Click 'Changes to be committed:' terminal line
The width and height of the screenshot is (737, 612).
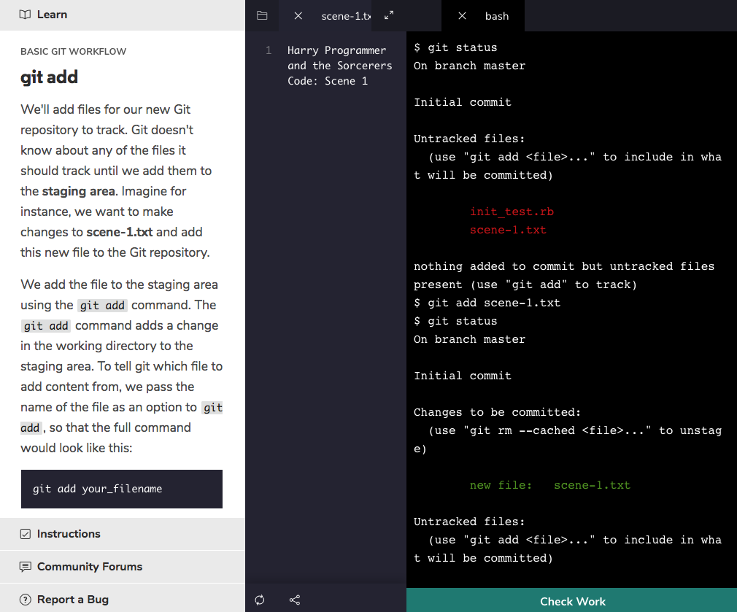click(497, 412)
